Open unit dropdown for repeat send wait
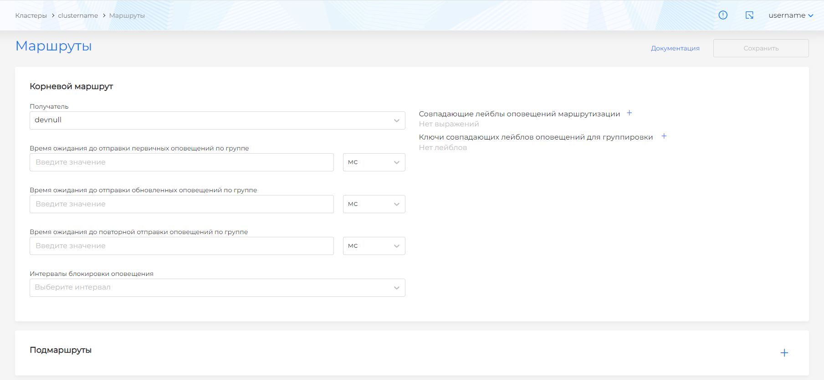The image size is (824, 380). [374, 246]
